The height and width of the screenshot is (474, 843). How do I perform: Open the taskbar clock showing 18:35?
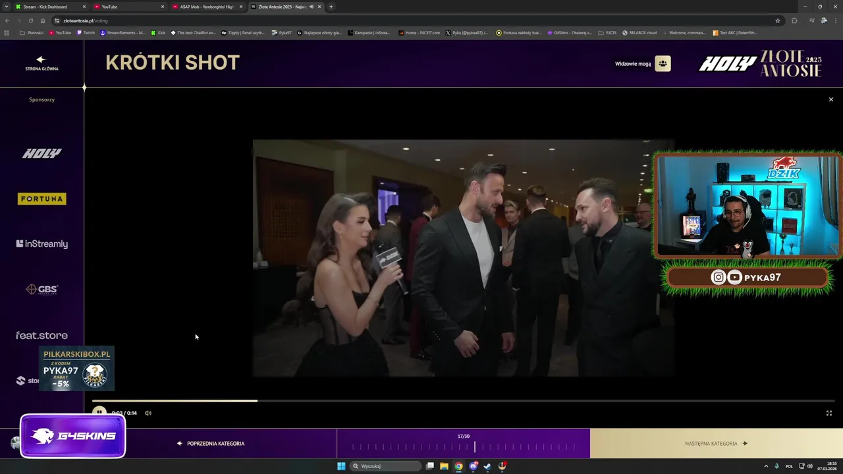827,466
